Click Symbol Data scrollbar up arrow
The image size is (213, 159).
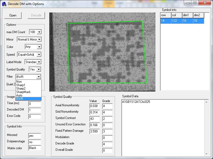[x=206, y=102]
